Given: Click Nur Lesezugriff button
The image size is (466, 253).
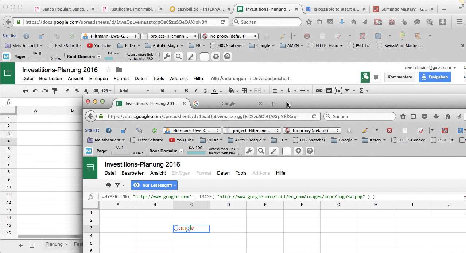Looking at the screenshot, I should 154,185.
